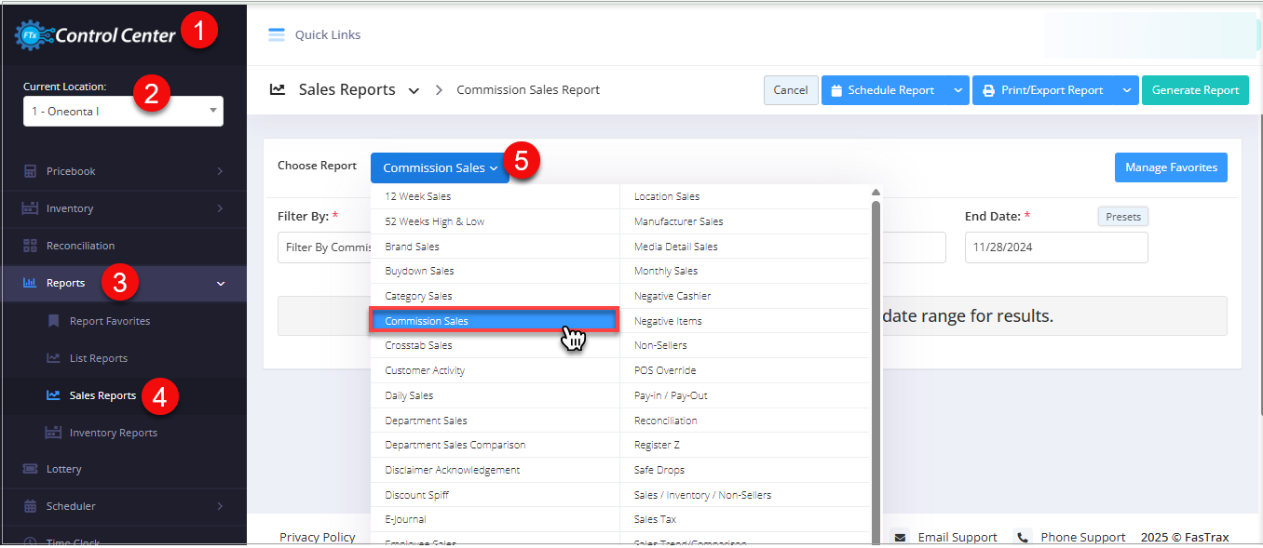Click the Inventory icon in sidebar
The height and width of the screenshot is (548, 1263).
(30, 208)
